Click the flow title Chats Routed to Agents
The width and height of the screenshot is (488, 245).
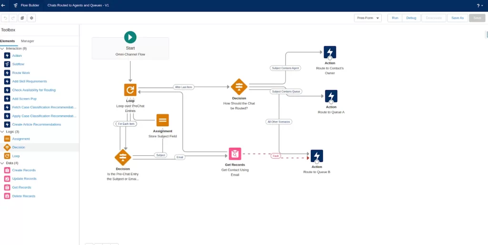[78, 5]
